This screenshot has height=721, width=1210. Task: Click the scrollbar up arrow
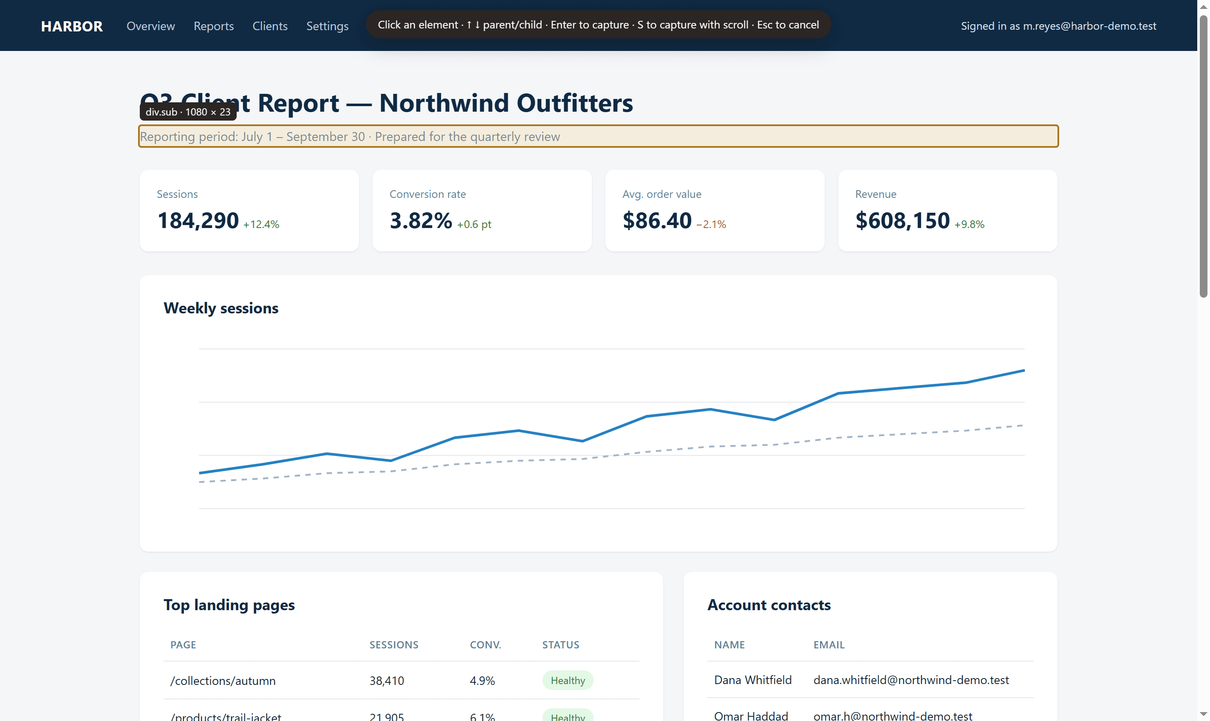pyautogui.click(x=1204, y=7)
